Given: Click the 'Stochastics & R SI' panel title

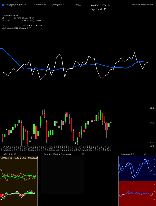Looking at the screenshot, I should tap(134, 154).
